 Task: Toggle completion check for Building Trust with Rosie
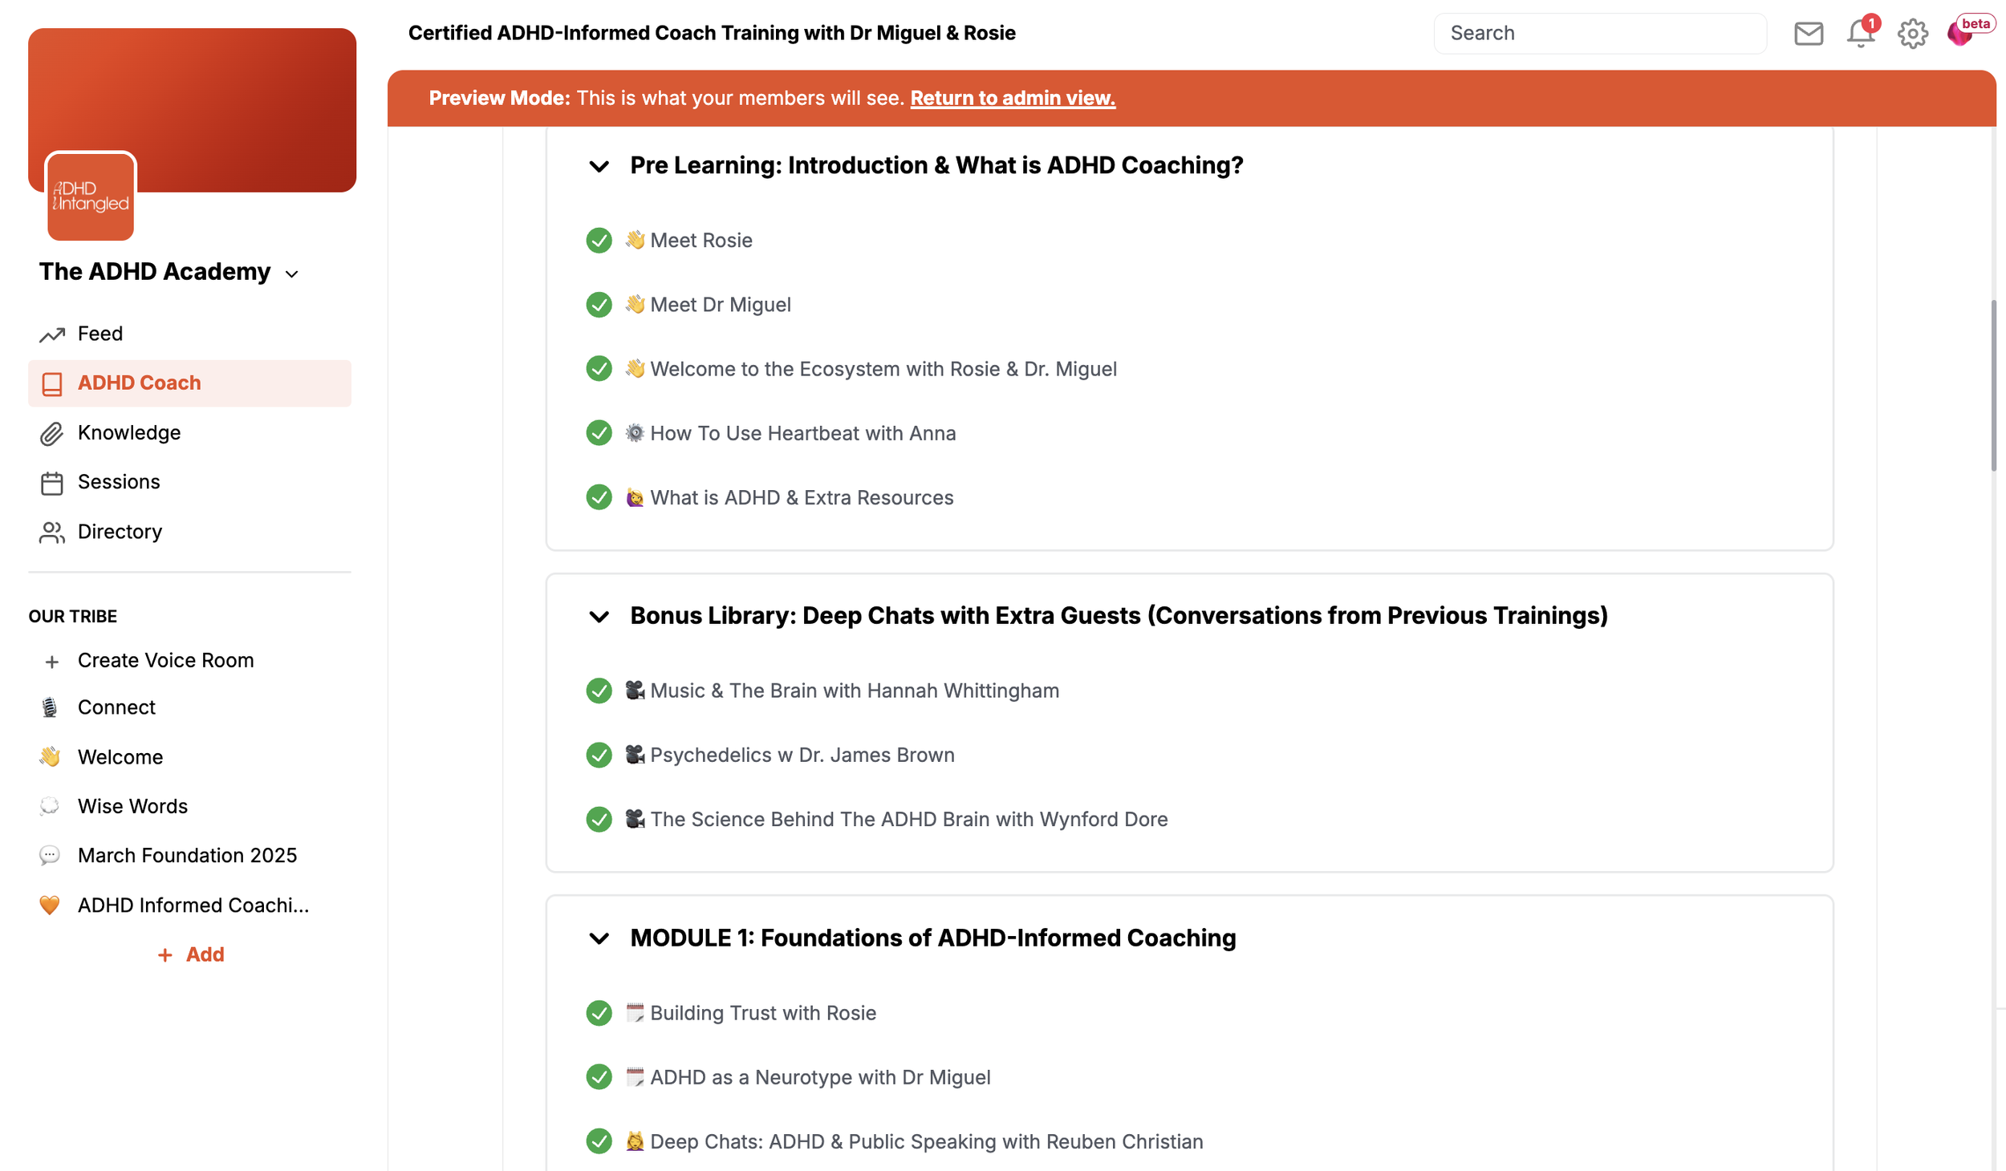(599, 1014)
